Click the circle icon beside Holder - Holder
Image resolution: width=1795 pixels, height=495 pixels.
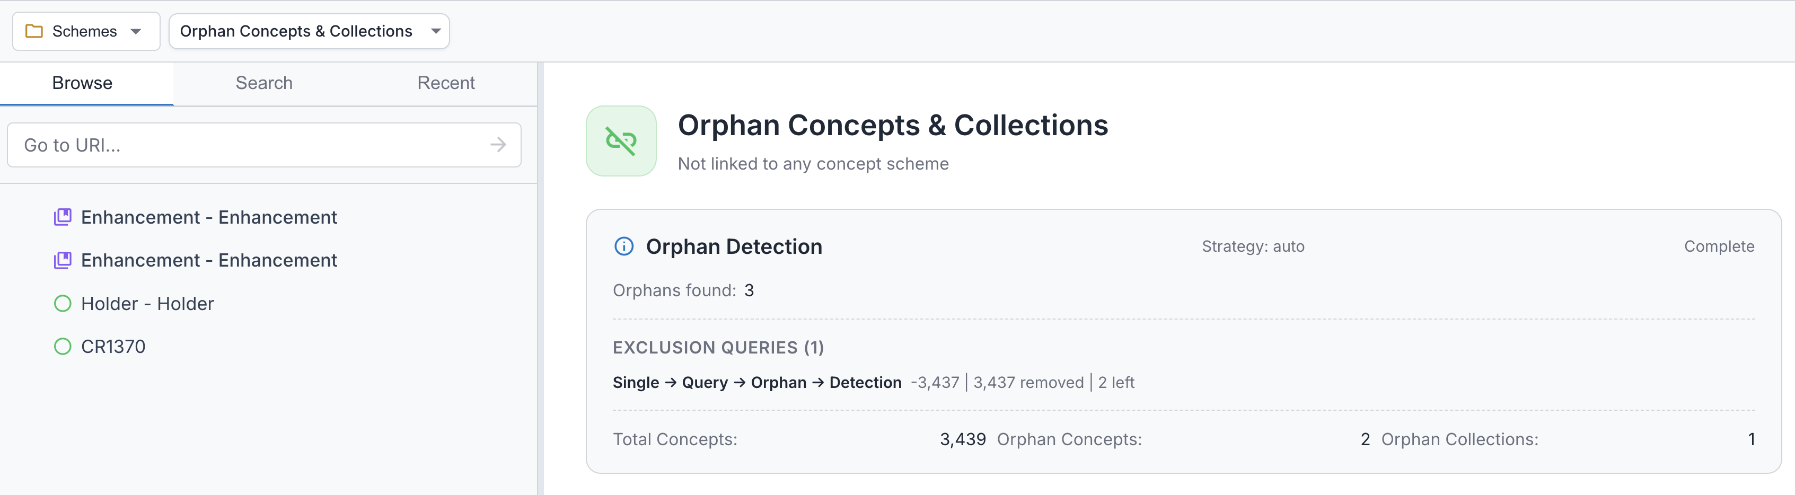63,303
